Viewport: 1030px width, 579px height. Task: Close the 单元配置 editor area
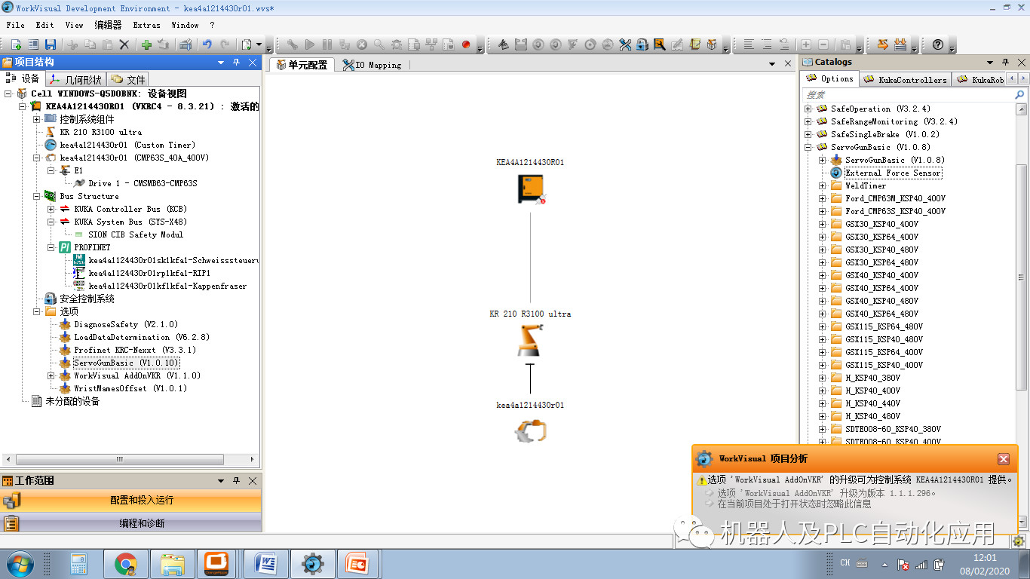click(788, 64)
